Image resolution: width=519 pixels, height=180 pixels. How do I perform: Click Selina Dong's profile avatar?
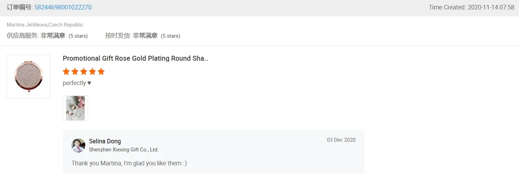pos(78,145)
